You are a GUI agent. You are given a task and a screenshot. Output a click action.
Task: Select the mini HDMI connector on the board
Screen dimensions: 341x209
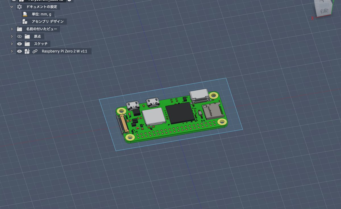[x=199, y=96]
